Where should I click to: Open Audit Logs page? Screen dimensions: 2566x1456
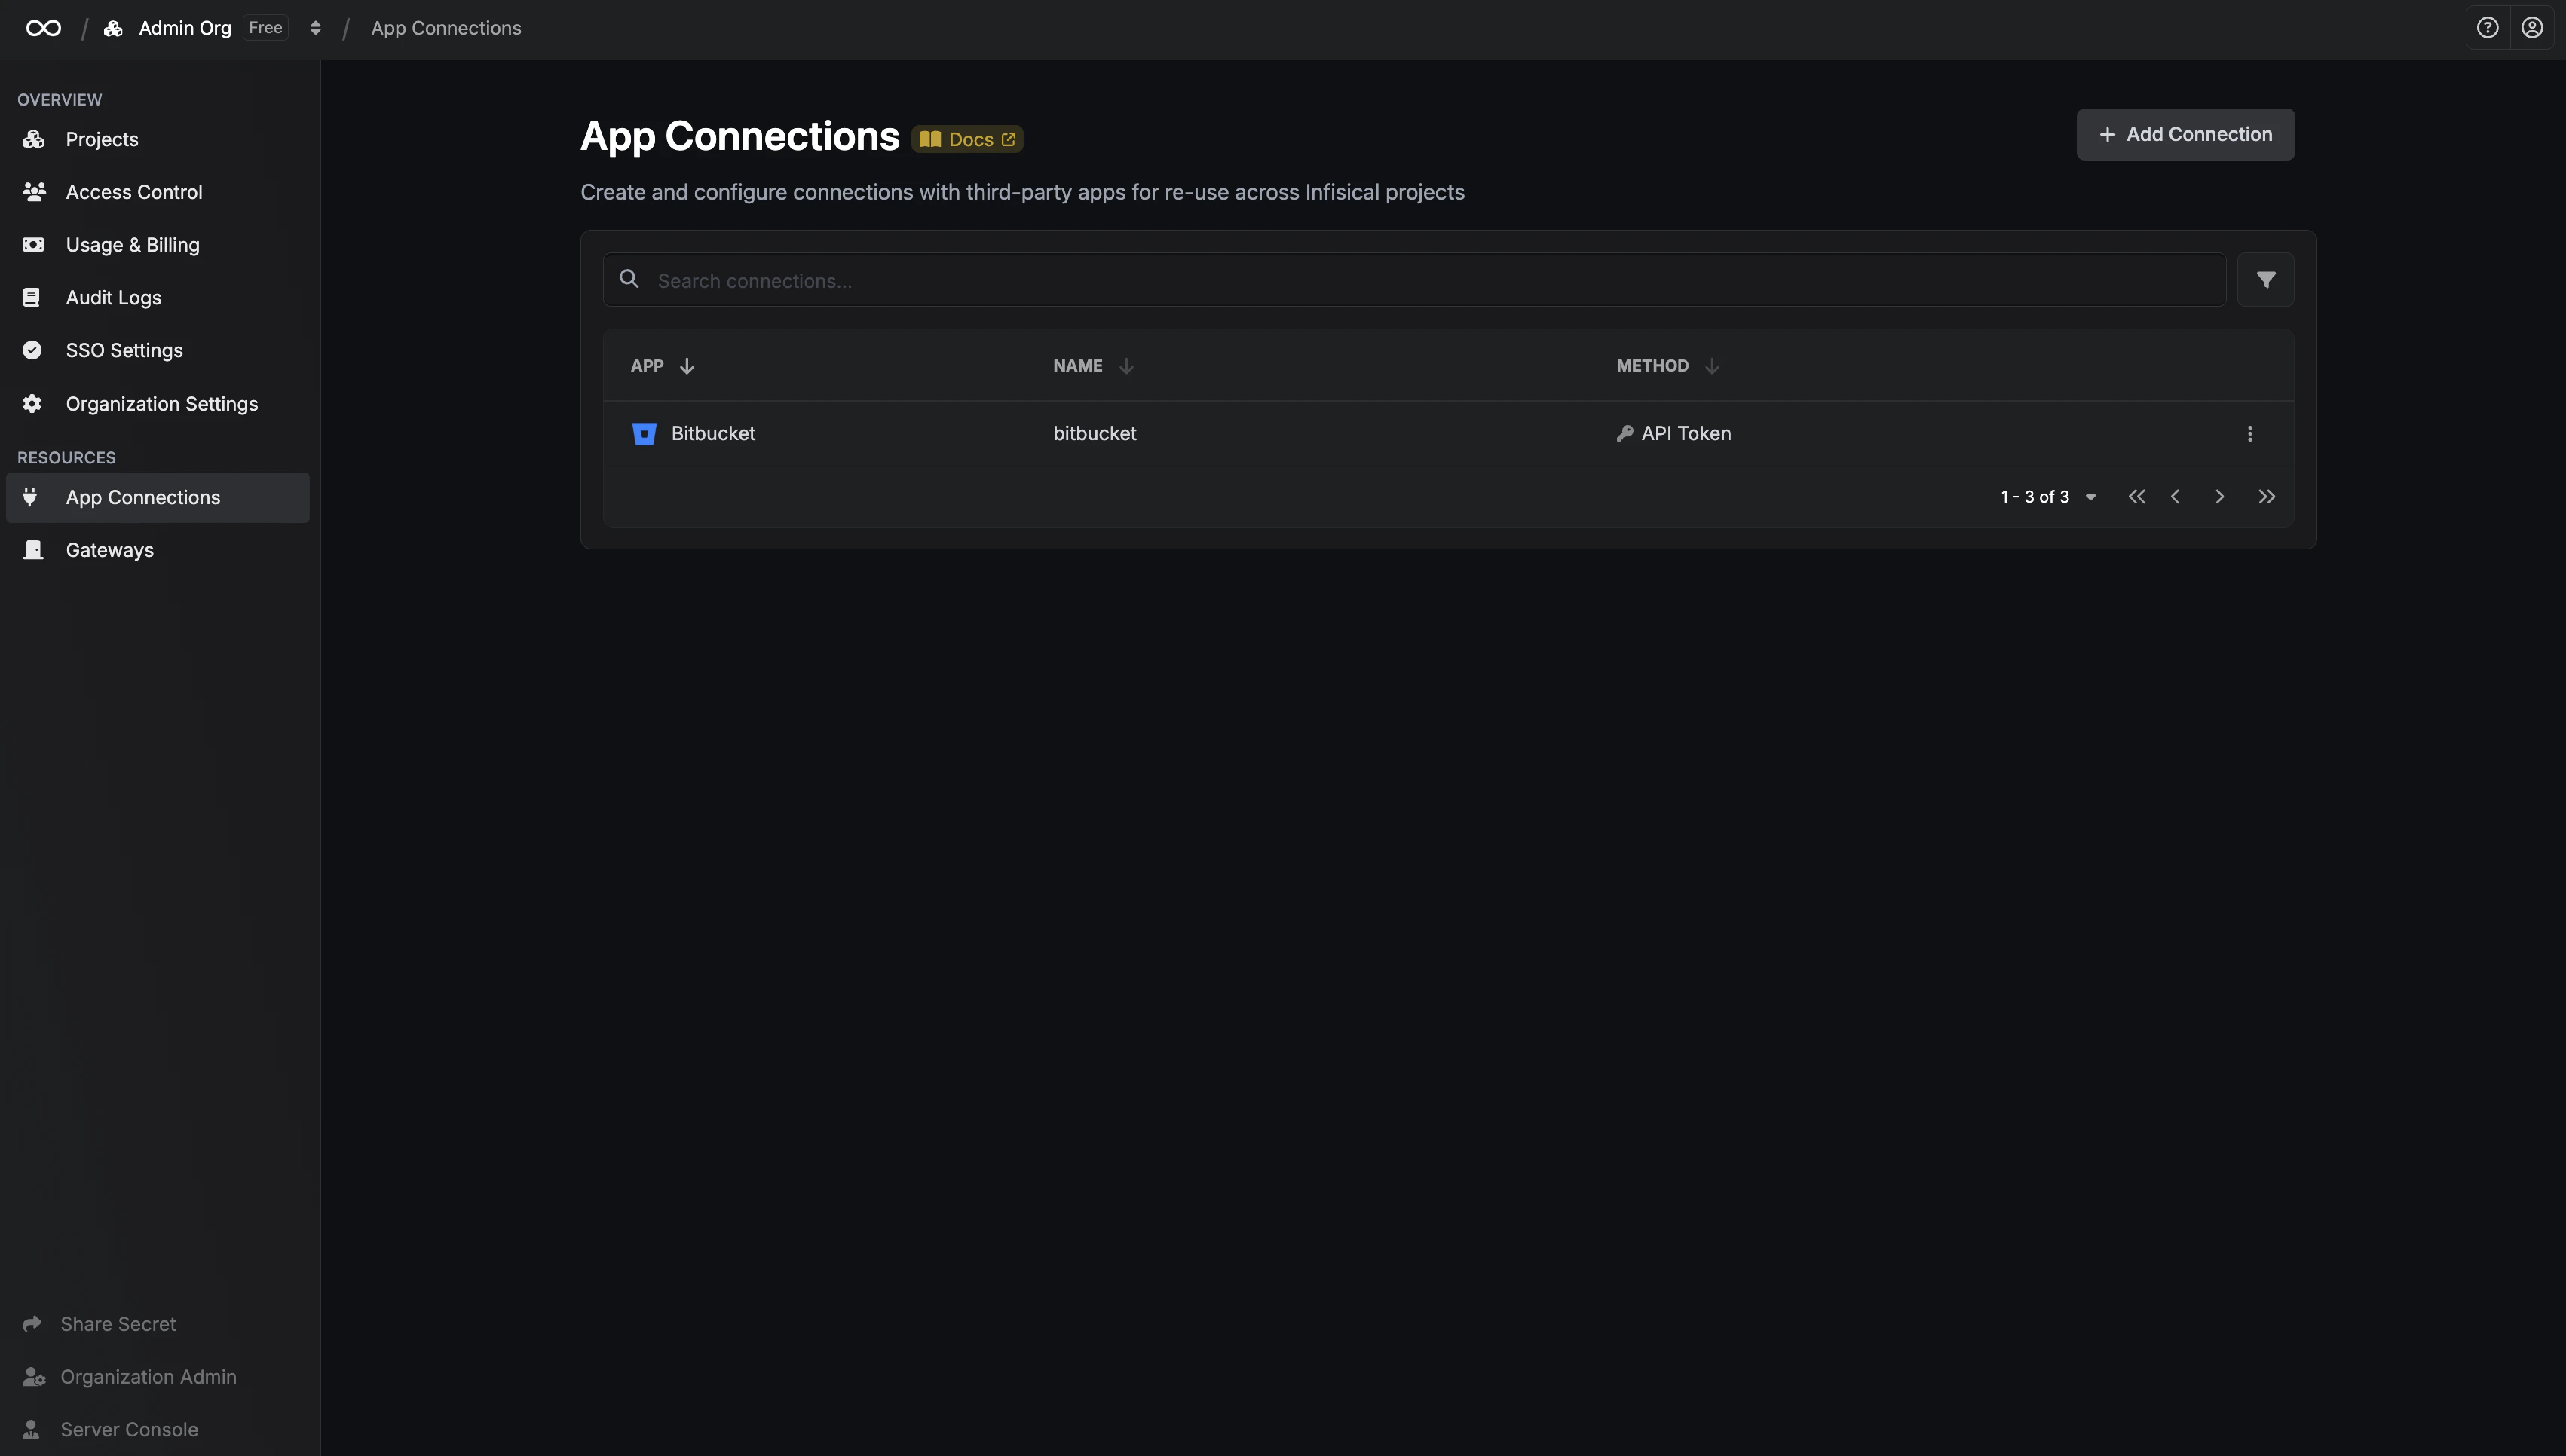click(x=158, y=298)
